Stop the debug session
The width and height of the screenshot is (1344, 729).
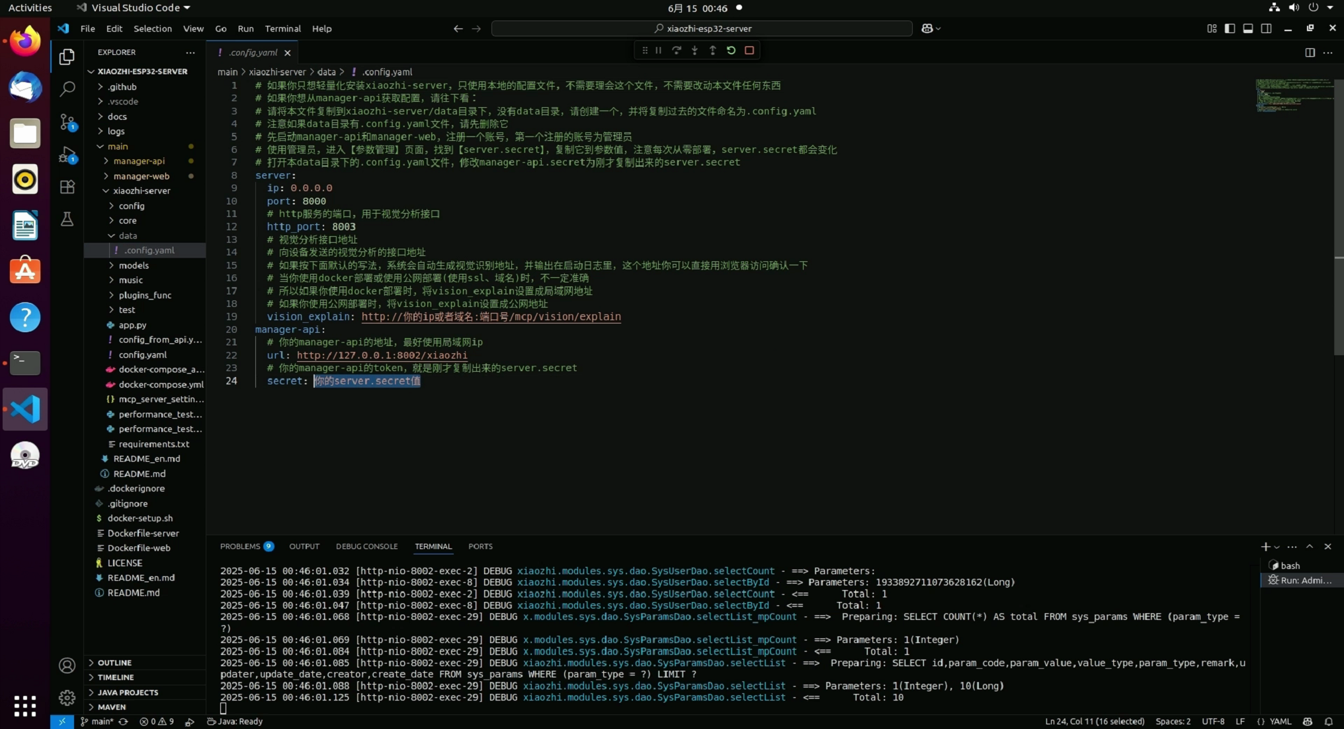pyautogui.click(x=749, y=50)
